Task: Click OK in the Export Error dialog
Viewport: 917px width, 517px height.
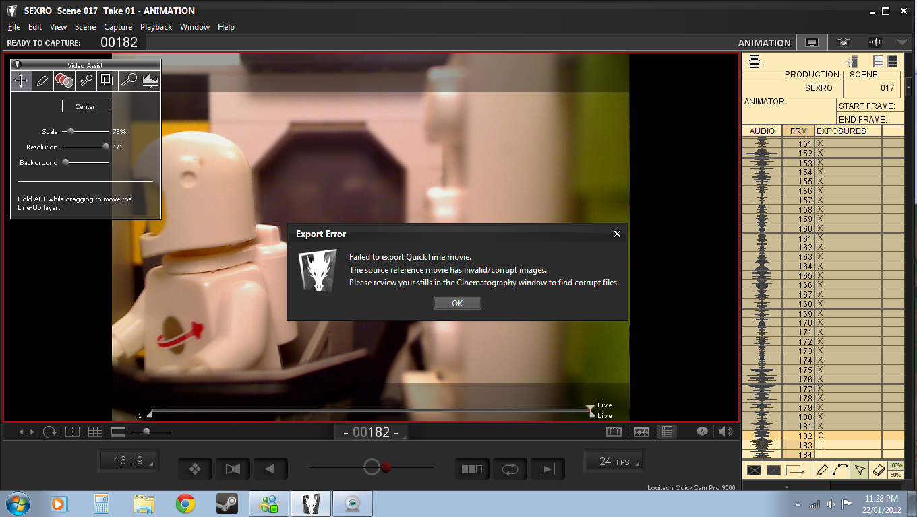Action: point(457,304)
